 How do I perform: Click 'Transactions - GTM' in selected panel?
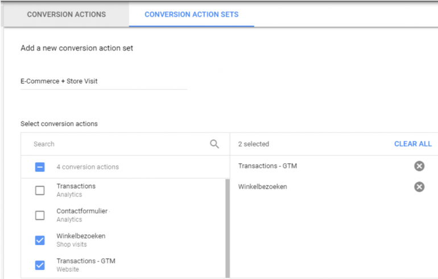267,166
